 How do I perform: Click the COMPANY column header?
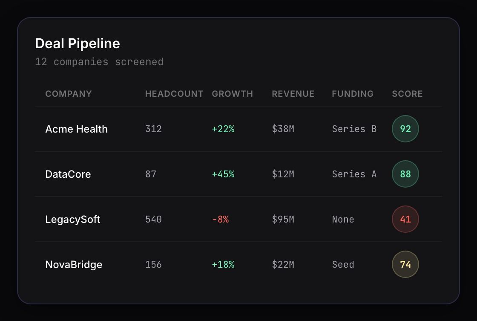point(69,94)
